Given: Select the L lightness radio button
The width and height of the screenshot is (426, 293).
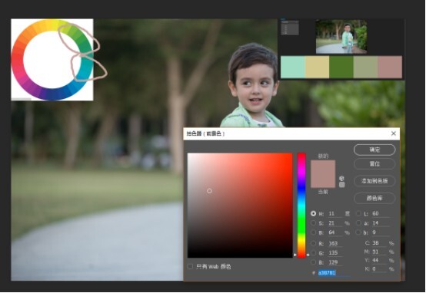Looking at the screenshot, I should point(358,213).
